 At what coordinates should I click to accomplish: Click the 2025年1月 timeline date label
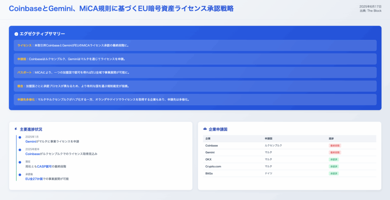click(x=32, y=137)
